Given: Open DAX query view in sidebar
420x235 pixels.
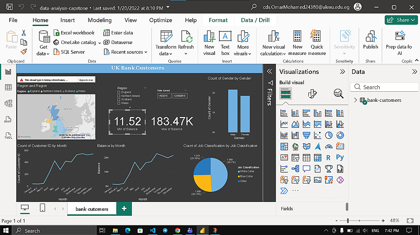Looking at the screenshot, I should tap(8, 119).
